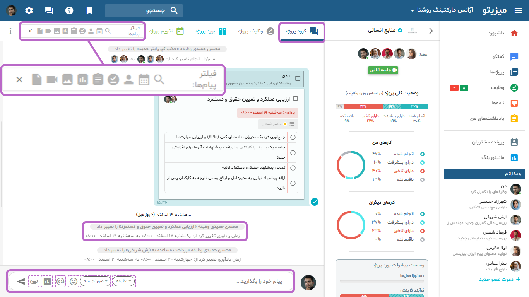Open the three-dot more options menu
This screenshot has height=297, width=529.
(x=10, y=31)
